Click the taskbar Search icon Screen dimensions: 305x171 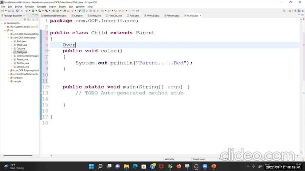100,166
